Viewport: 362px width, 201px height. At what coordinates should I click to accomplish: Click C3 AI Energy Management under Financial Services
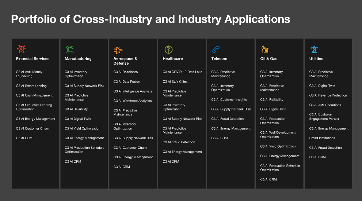coord(35,119)
